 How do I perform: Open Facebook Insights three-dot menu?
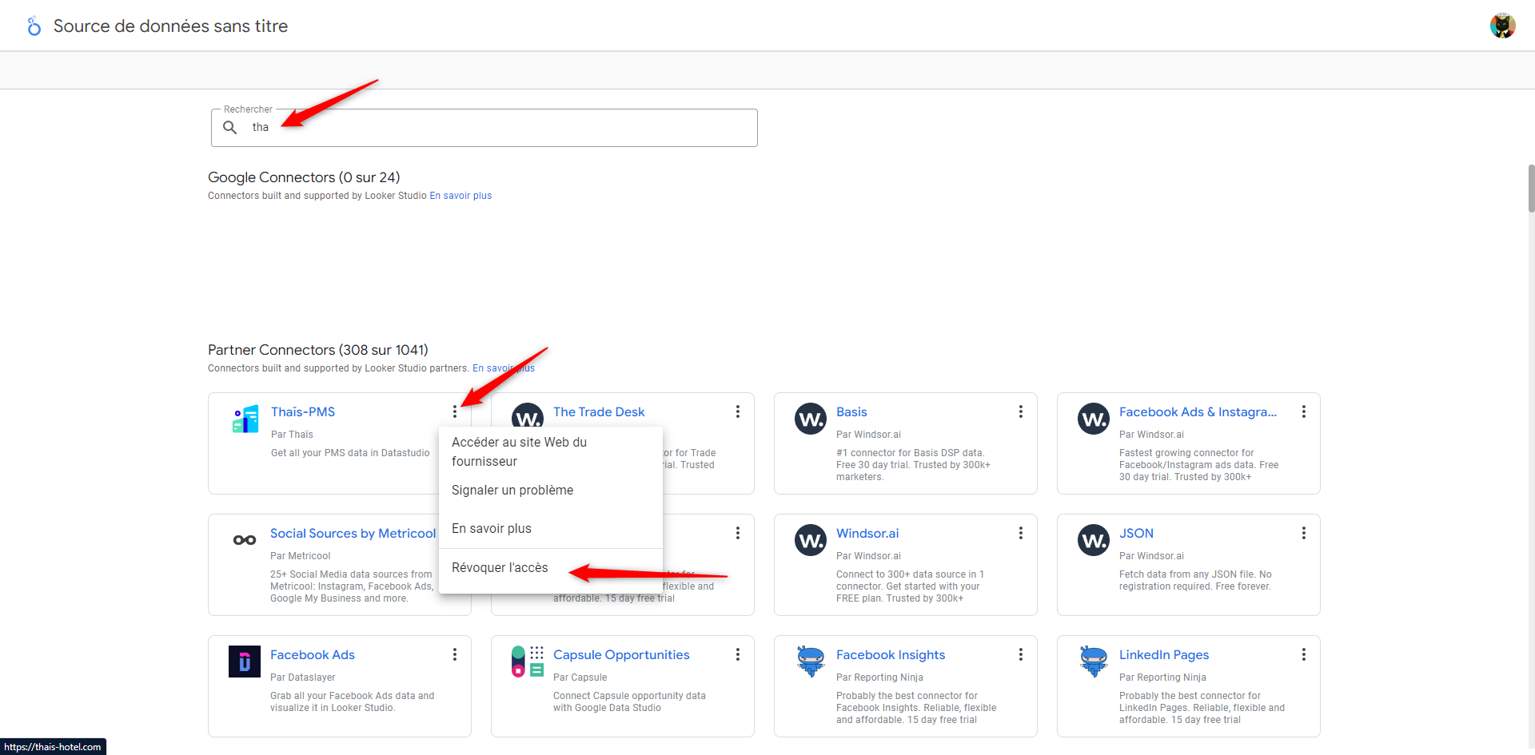point(1021,654)
